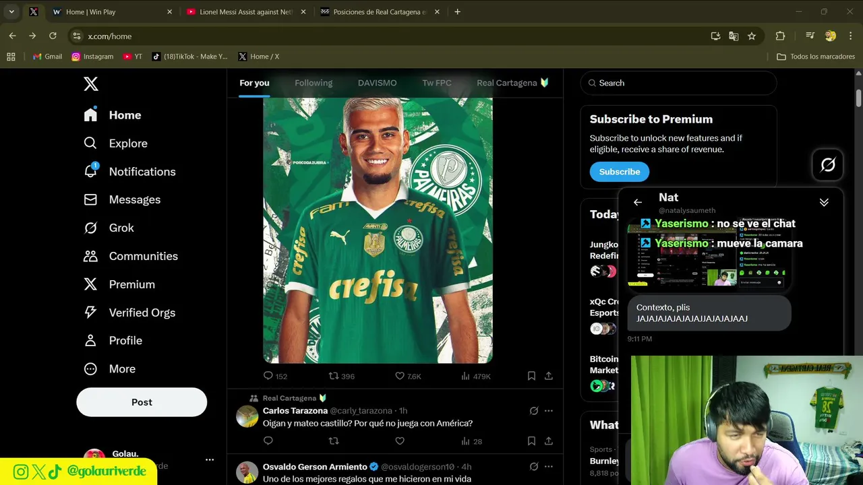Image resolution: width=863 pixels, height=485 pixels.
Task: Open Profile in the sidebar
Action: click(x=113, y=341)
